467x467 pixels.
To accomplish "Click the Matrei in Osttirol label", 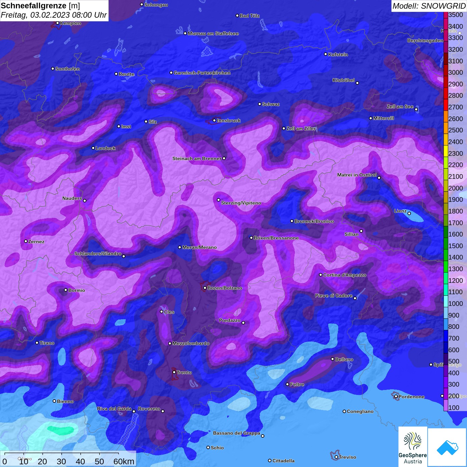I will [x=357, y=175].
